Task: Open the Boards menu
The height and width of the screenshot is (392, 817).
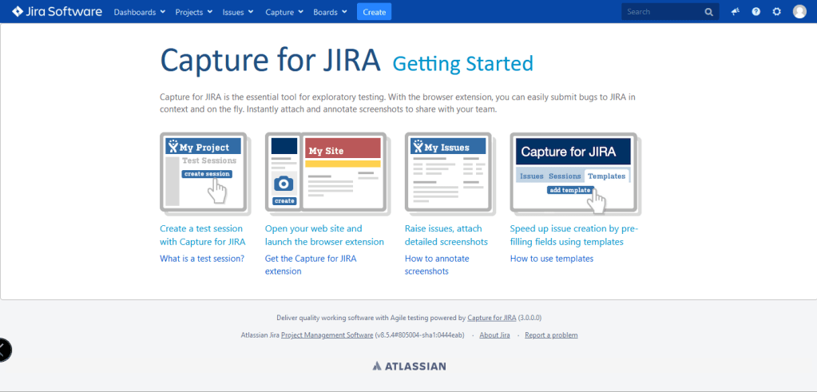Action: click(330, 12)
